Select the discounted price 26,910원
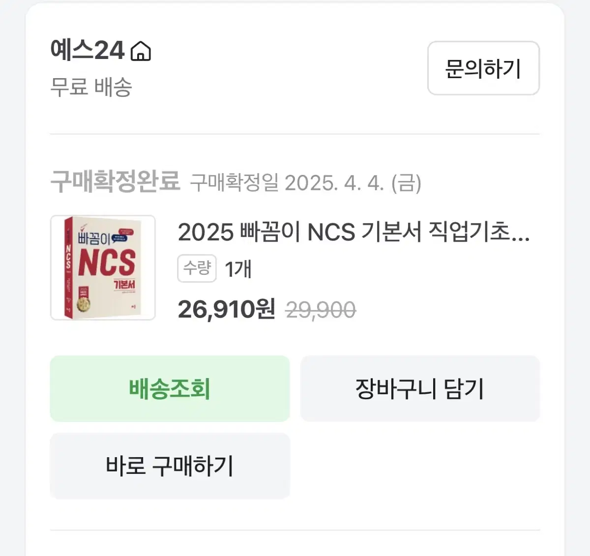Viewport: 590px width, 556px height. point(227,310)
